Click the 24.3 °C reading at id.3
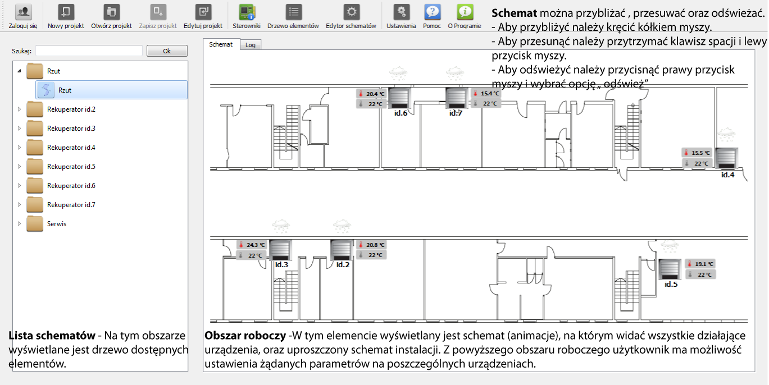The height and width of the screenshot is (385, 769). [251, 245]
